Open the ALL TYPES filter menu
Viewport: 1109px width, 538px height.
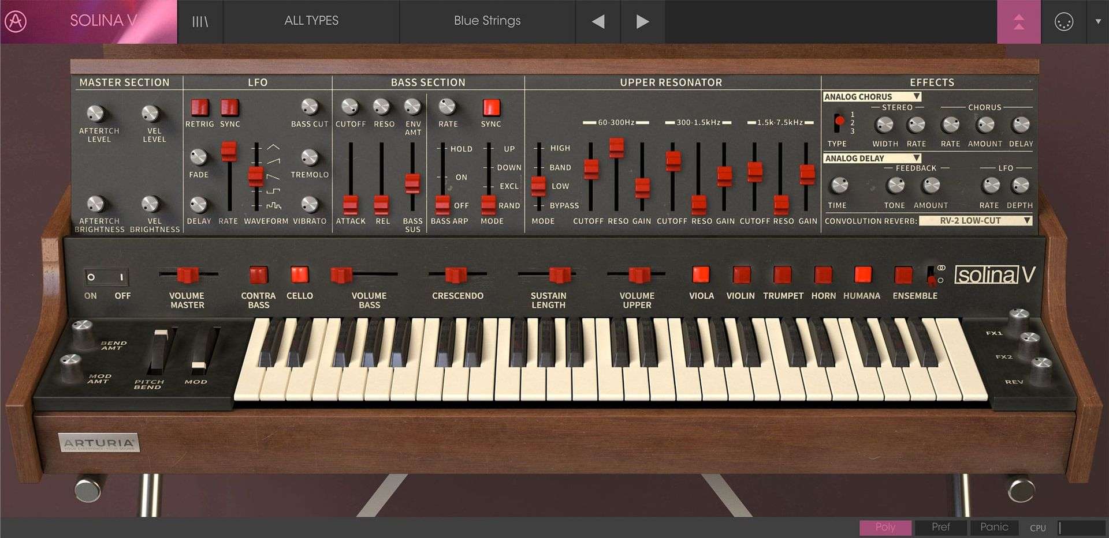coord(310,21)
